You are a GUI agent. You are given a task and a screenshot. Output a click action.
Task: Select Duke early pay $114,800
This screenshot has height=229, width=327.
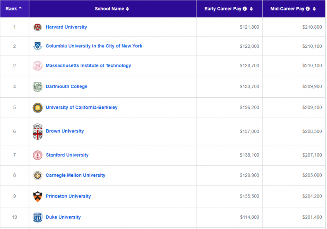coord(249,217)
